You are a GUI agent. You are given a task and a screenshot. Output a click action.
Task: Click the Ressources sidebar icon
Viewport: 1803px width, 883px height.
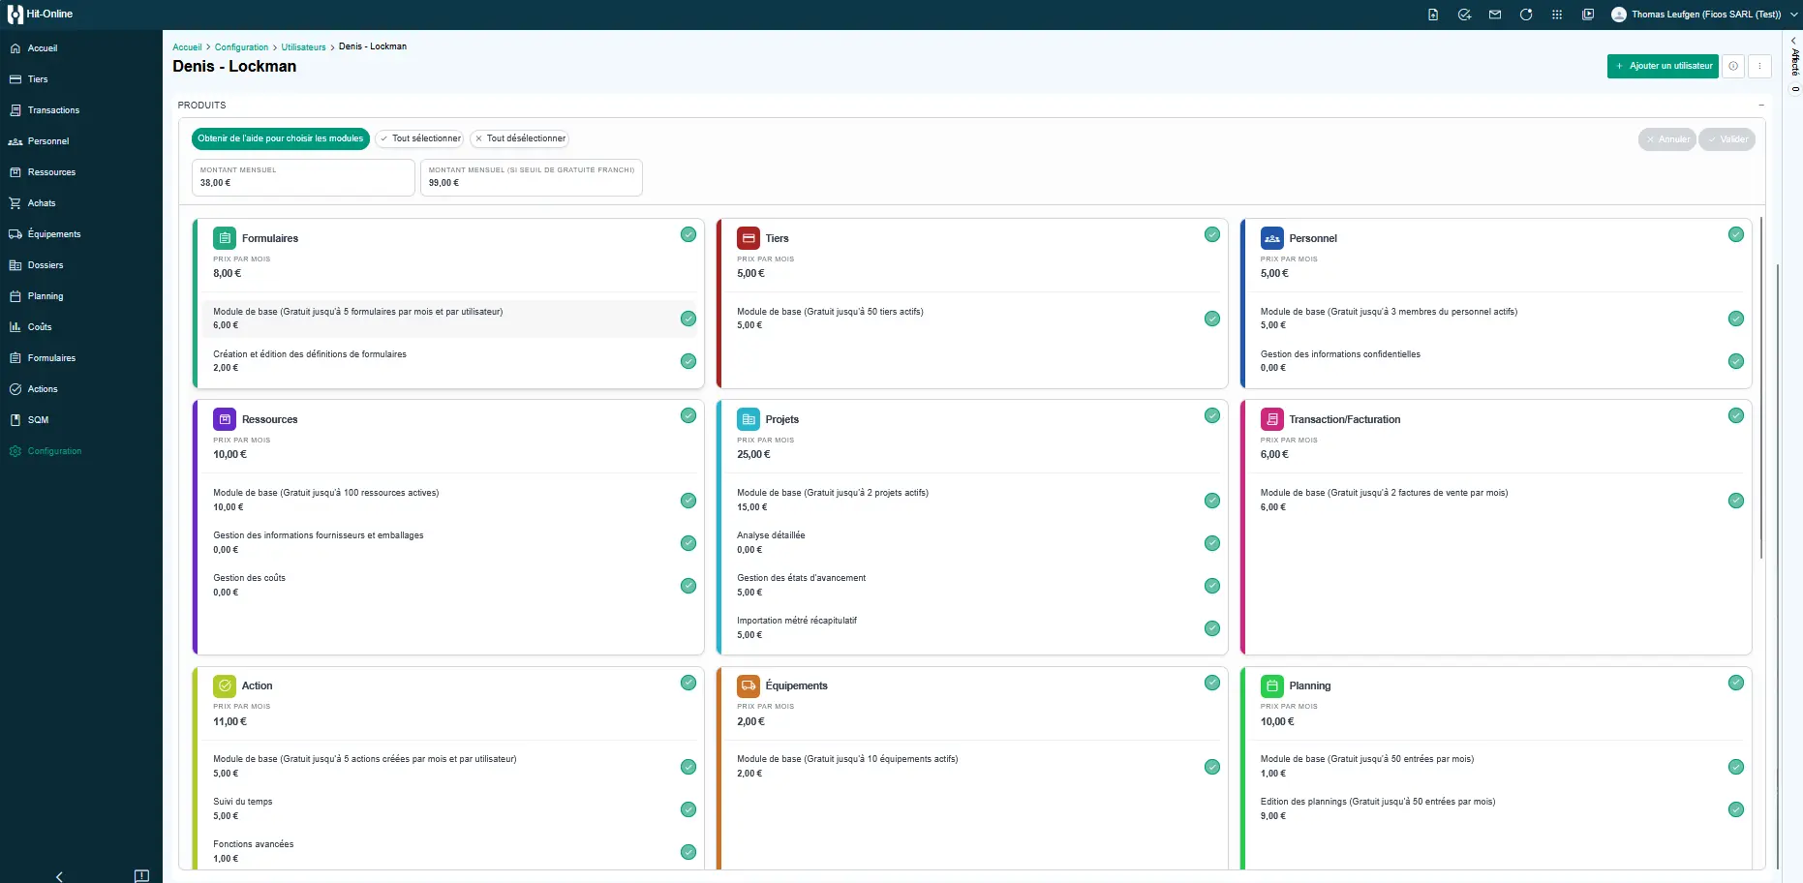click(15, 172)
